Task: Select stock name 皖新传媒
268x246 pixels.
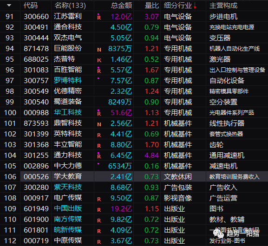Action: 68,230
